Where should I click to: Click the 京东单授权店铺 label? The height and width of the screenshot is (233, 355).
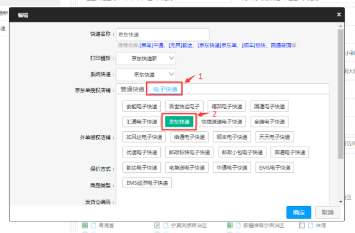pyautogui.click(x=95, y=90)
